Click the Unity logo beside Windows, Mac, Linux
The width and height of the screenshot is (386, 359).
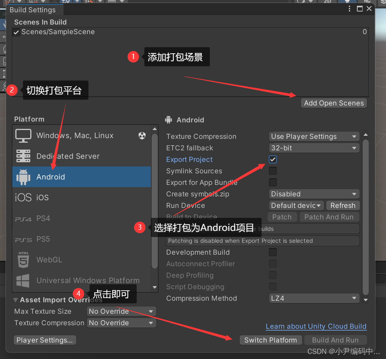(x=142, y=136)
